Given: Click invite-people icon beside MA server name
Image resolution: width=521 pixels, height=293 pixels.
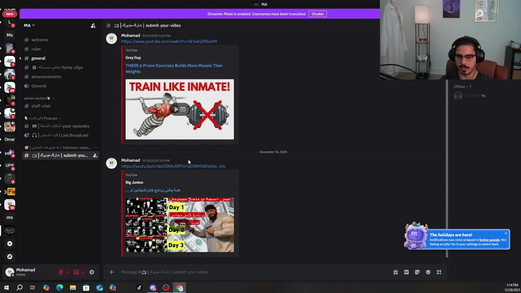Looking at the screenshot, I should tap(93, 25).
